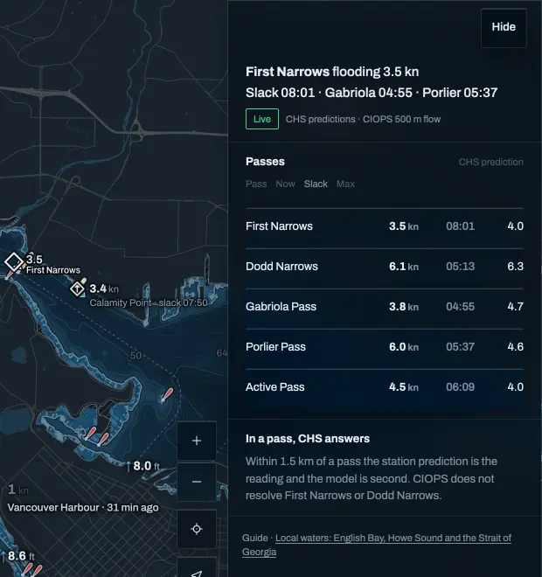Open the Local waters guide link
This screenshot has width=542, height=577.
tap(377, 545)
